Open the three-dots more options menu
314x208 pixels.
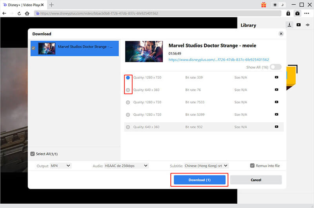coord(307,13)
